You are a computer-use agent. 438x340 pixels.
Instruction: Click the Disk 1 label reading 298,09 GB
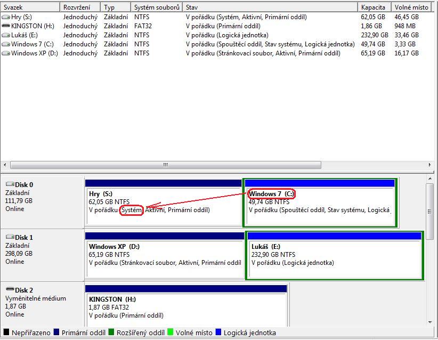[x=19, y=254]
